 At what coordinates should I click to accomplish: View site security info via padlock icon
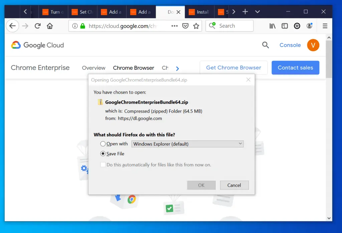[x=82, y=26]
